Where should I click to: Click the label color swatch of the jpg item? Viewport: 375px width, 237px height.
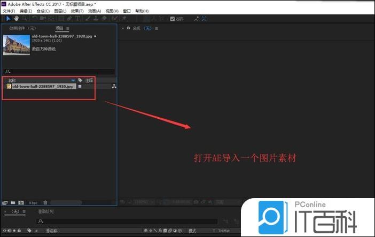coord(80,86)
